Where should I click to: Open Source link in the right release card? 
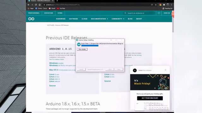[x=107, y=81]
